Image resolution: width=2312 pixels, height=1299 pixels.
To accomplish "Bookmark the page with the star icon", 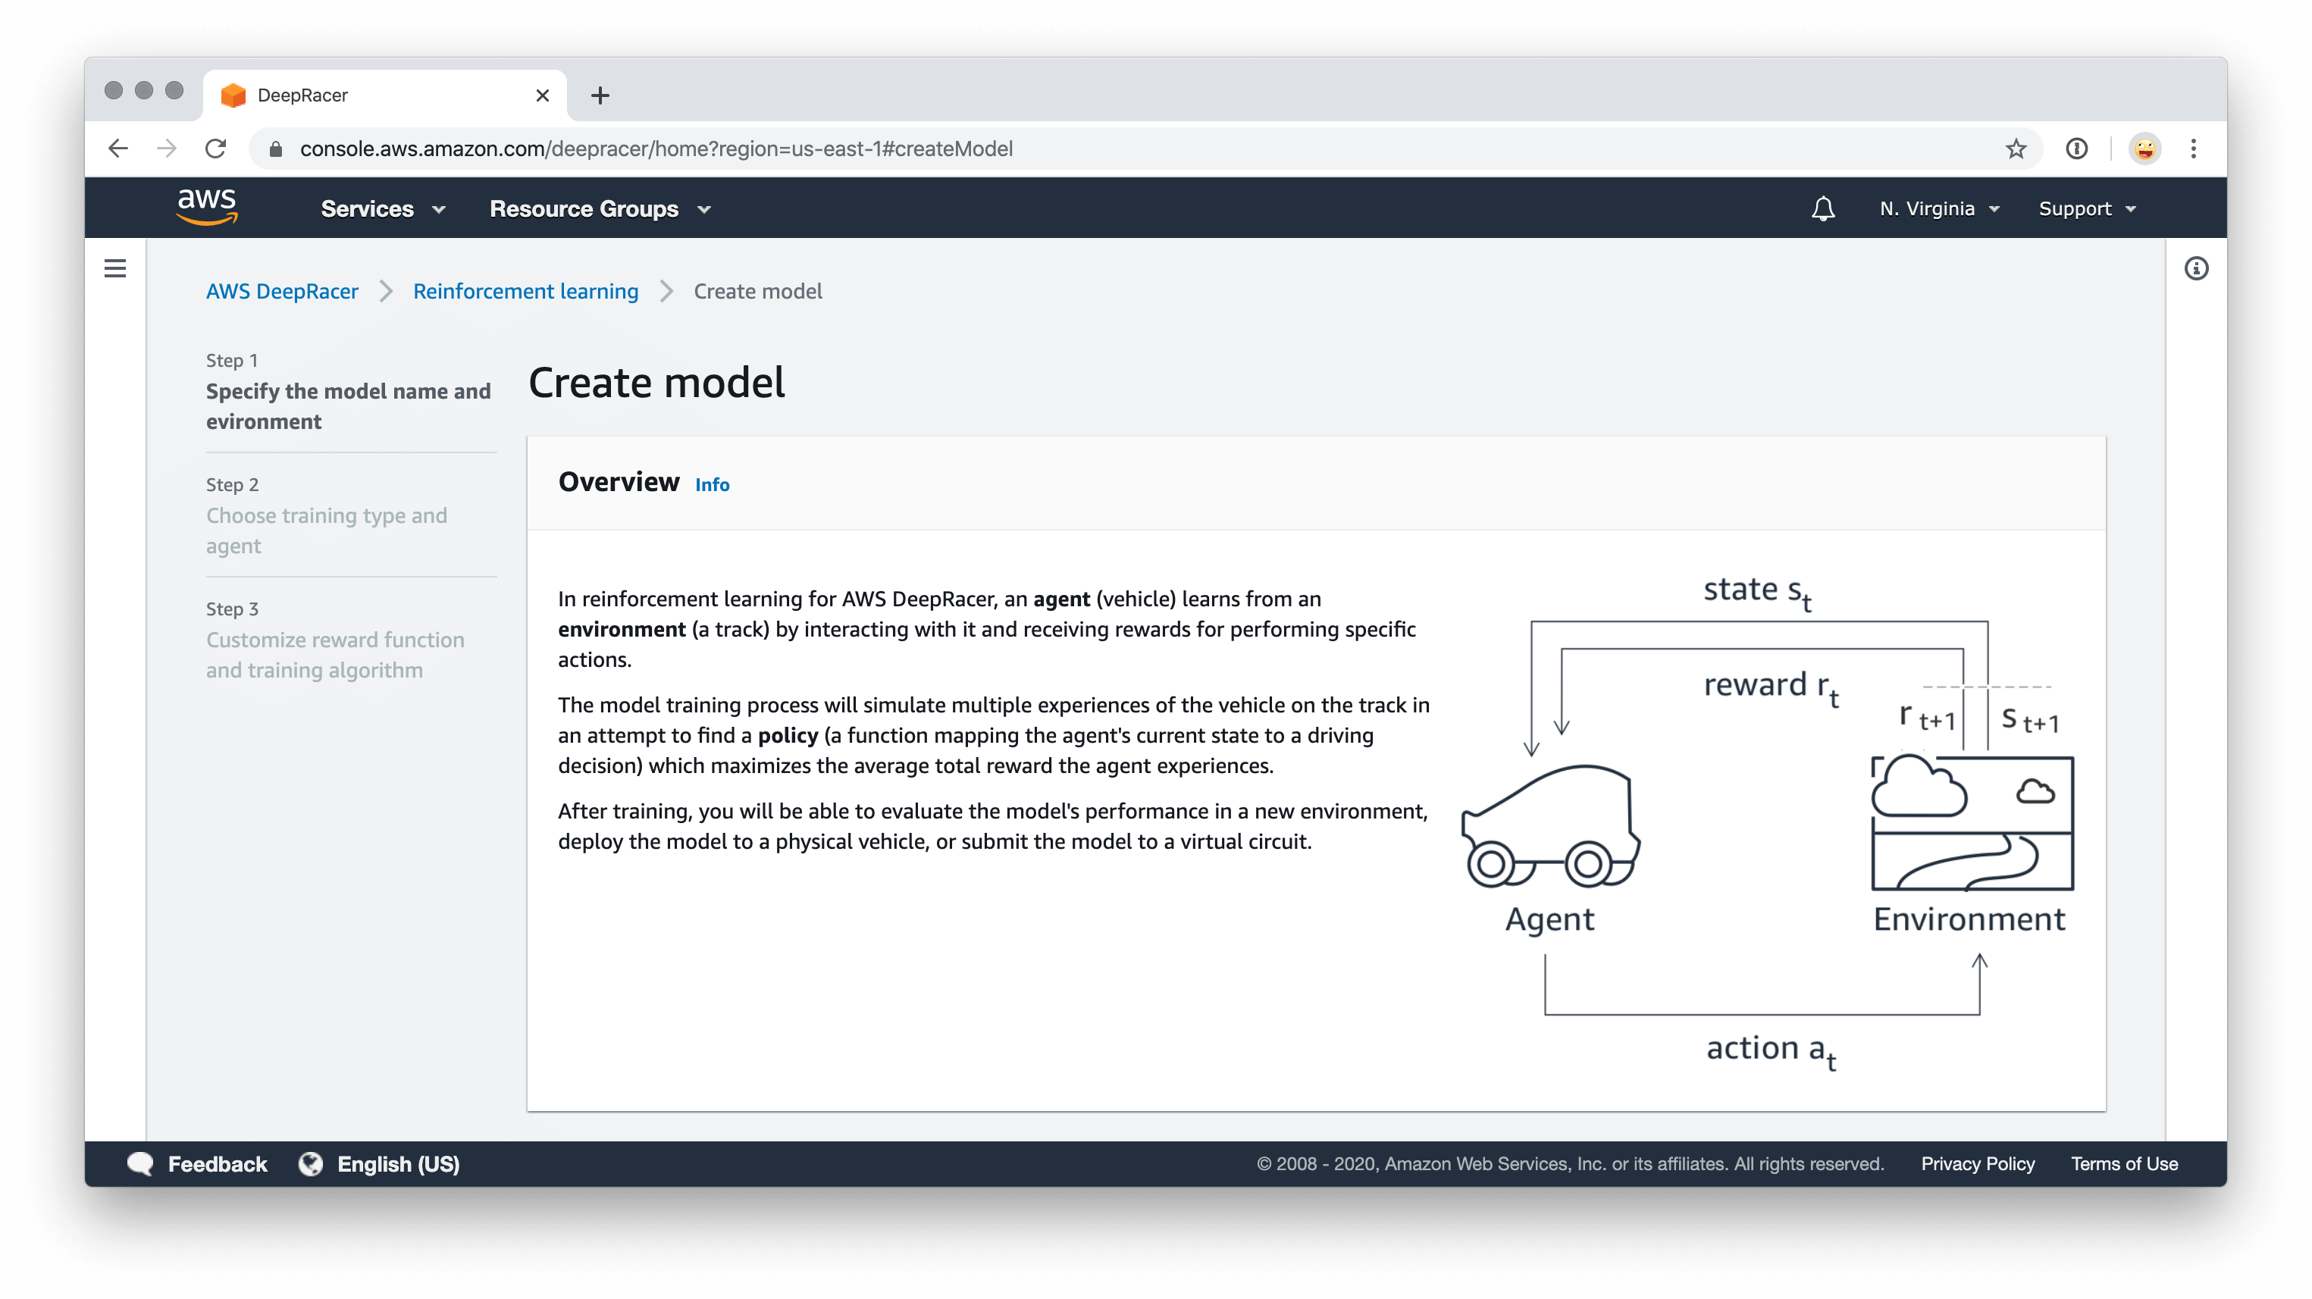I will pos(2015,148).
